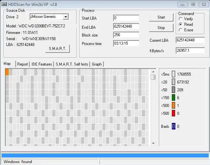
Task: Open the JMicron Generic drive dropdown
Action: 66,17
